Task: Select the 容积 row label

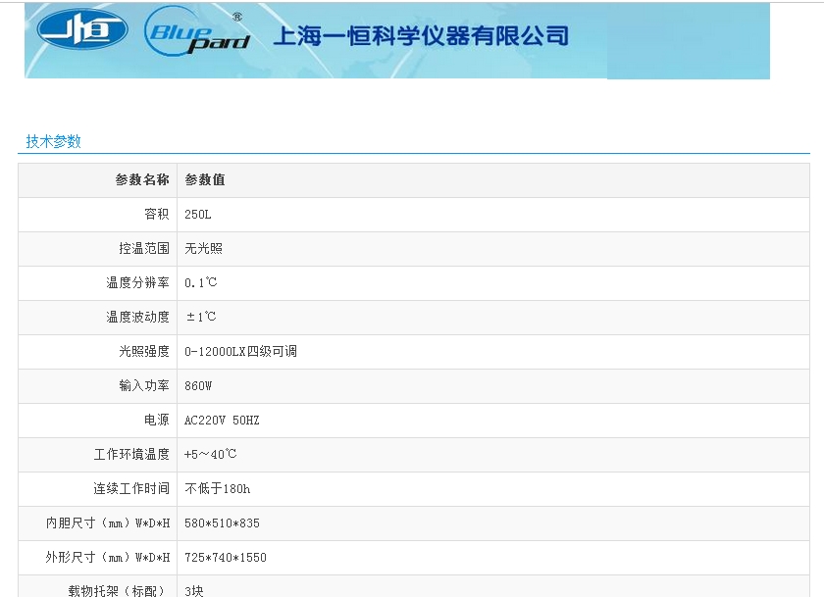Action: click(x=156, y=215)
